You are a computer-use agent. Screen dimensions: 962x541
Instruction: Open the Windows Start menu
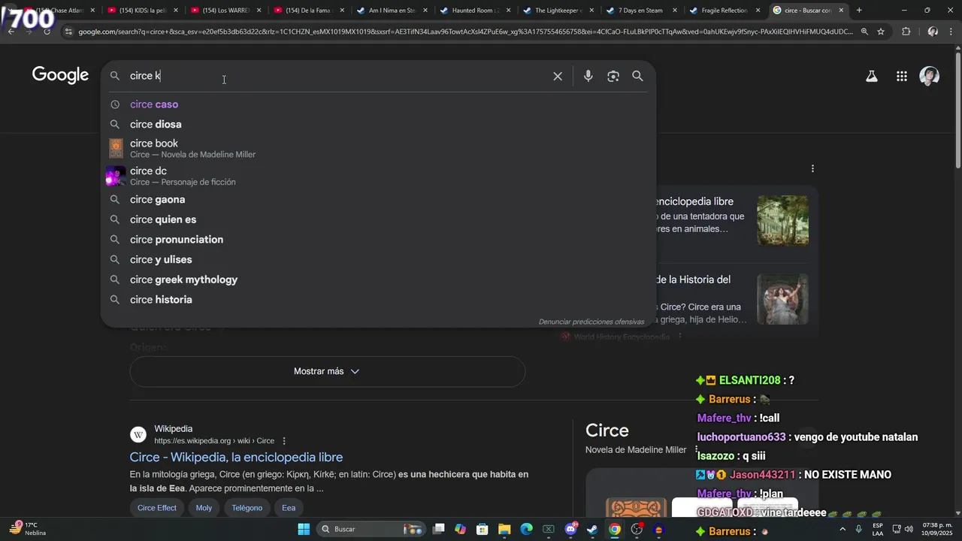click(304, 529)
